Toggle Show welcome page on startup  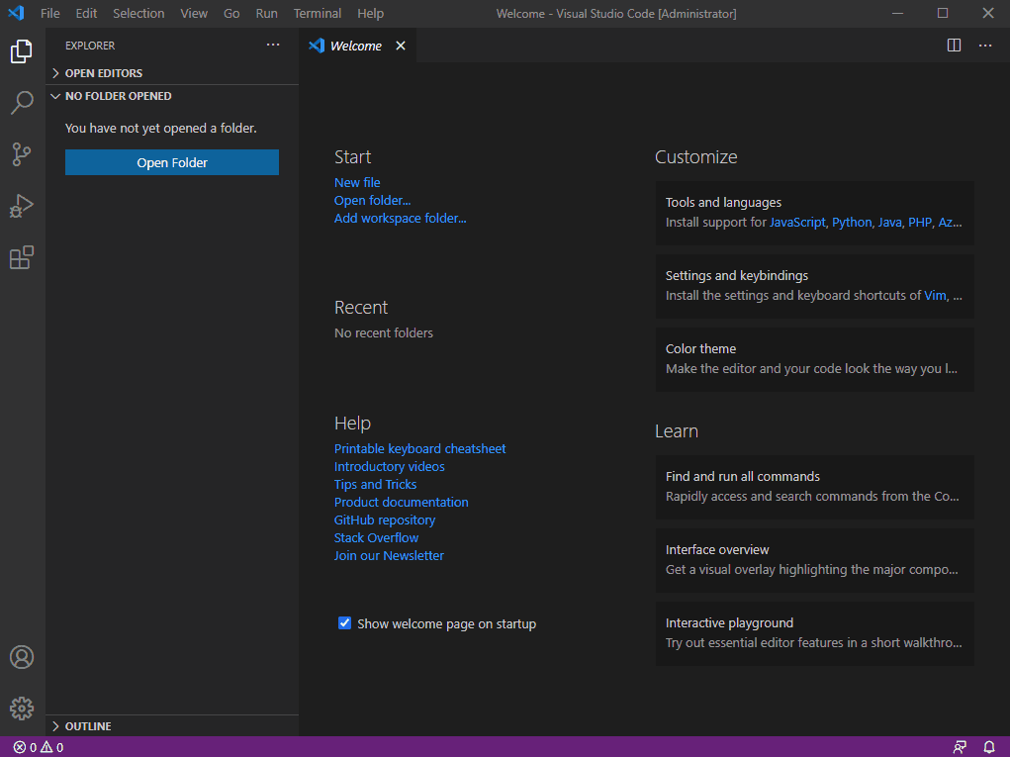tap(344, 623)
